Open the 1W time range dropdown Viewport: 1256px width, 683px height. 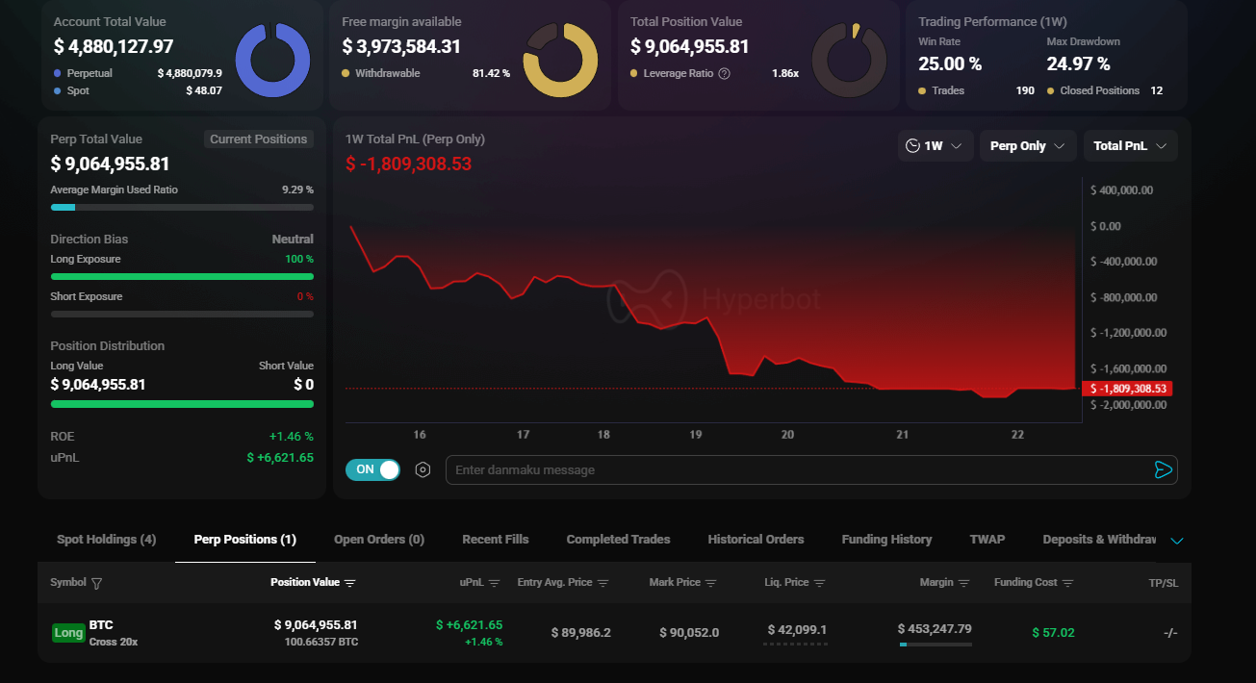[934, 146]
